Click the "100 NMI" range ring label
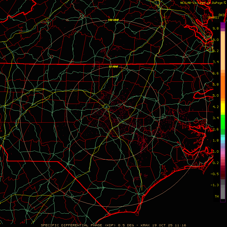This screenshot has height=227, width=227. pos(113,20)
